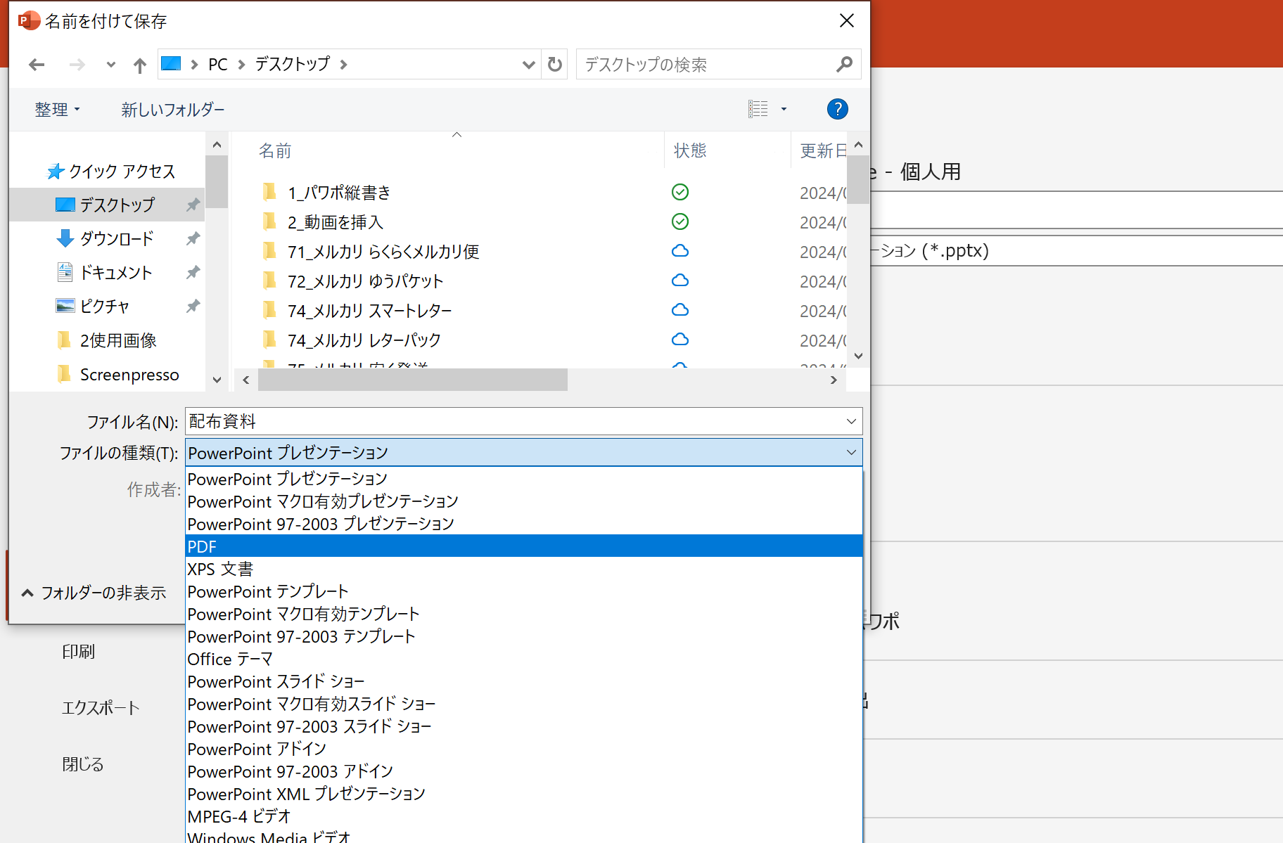Click the PowerPoint icon in the title bar

pyautogui.click(x=28, y=20)
